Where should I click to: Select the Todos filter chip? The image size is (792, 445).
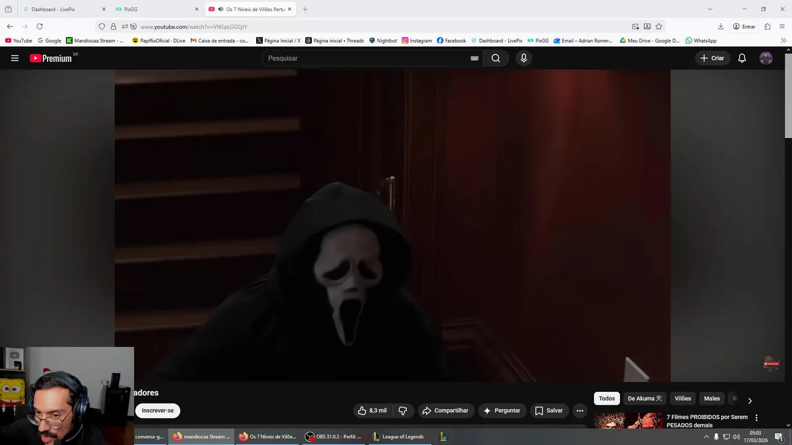[607, 399]
